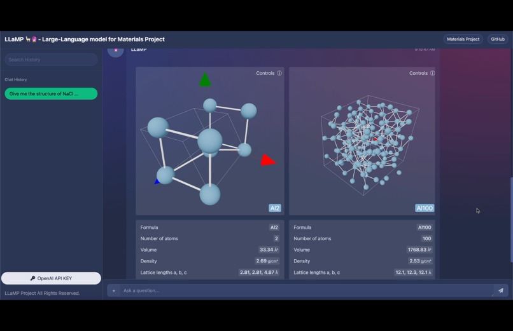Click the Controls label on the Al2 viewer
The width and height of the screenshot is (513, 331).
(265, 73)
